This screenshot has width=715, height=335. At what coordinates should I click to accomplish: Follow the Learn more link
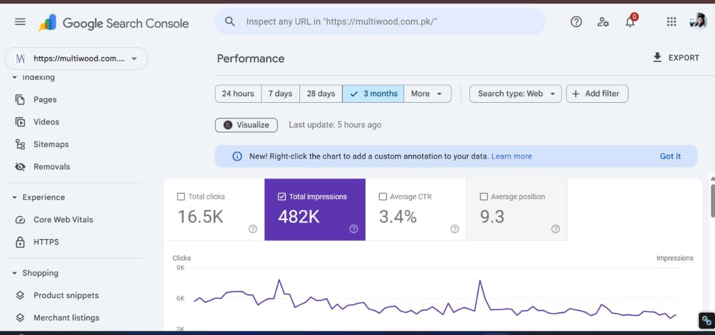(x=511, y=156)
